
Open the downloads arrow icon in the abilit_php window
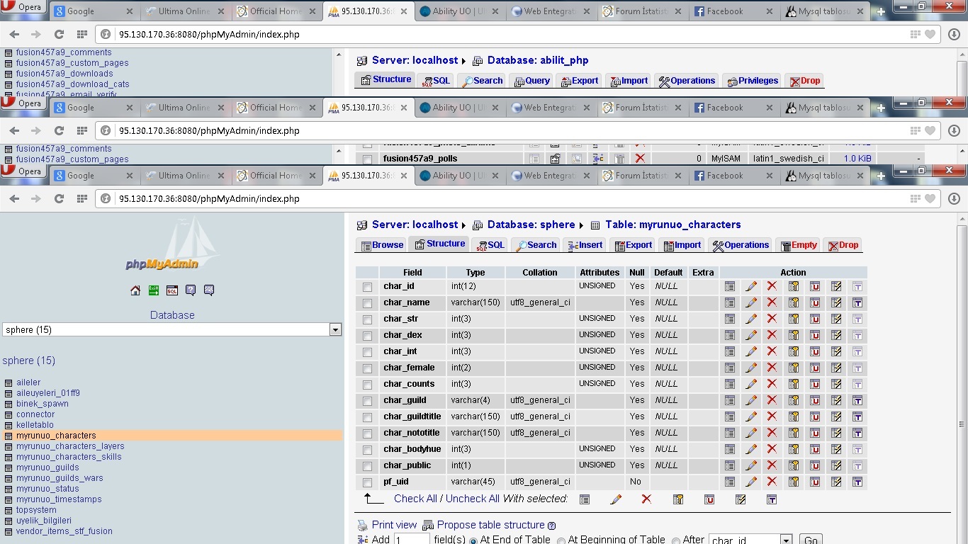(x=954, y=35)
